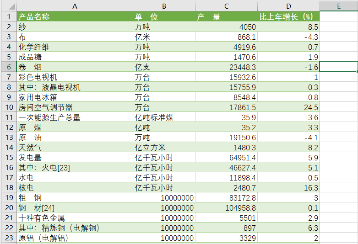
Task: Select the cell containing 纱
Action: [75, 27]
